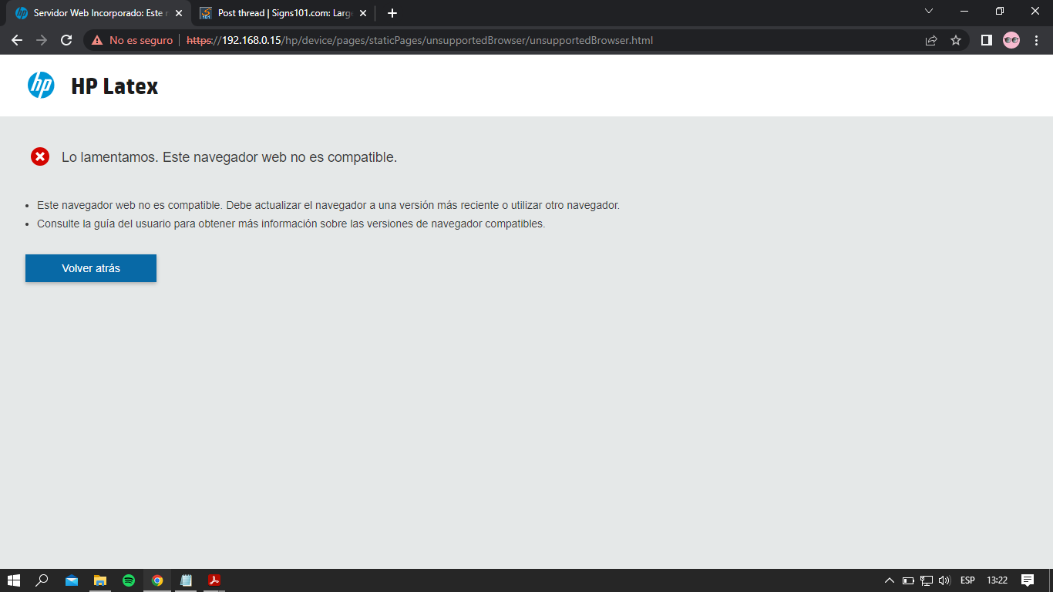Click the Volver atrás button
The height and width of the screenshot is (592, 1053).
pos(91,268)
